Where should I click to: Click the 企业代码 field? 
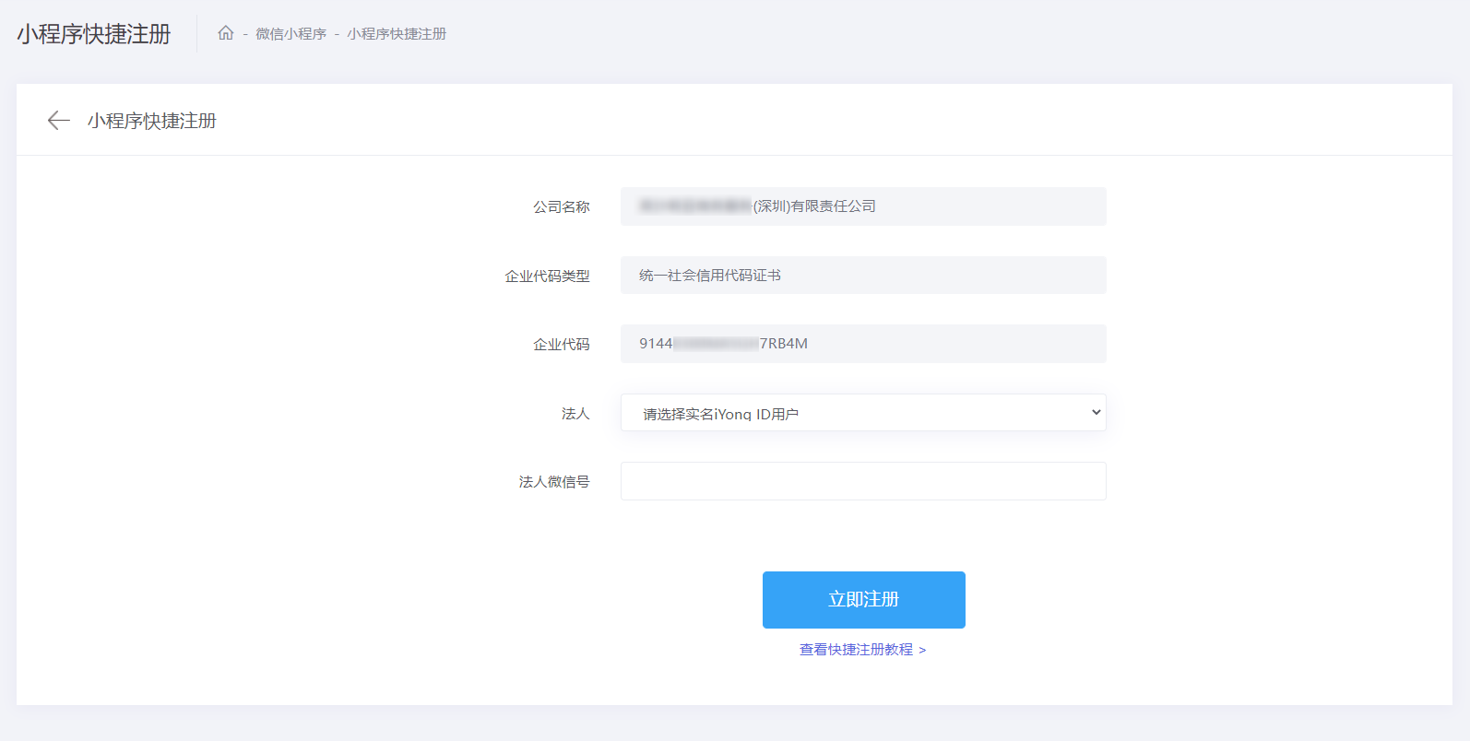(863, 344)
